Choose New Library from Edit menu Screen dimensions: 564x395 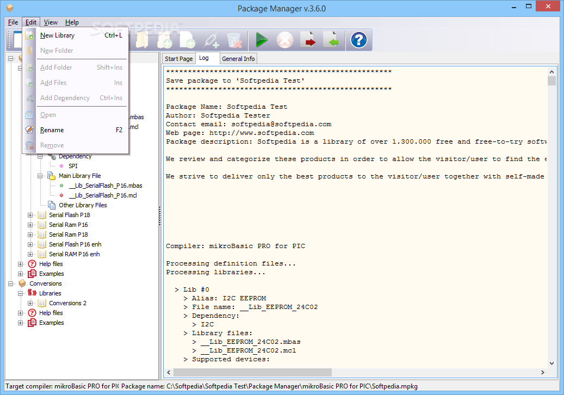click(76, 35)
